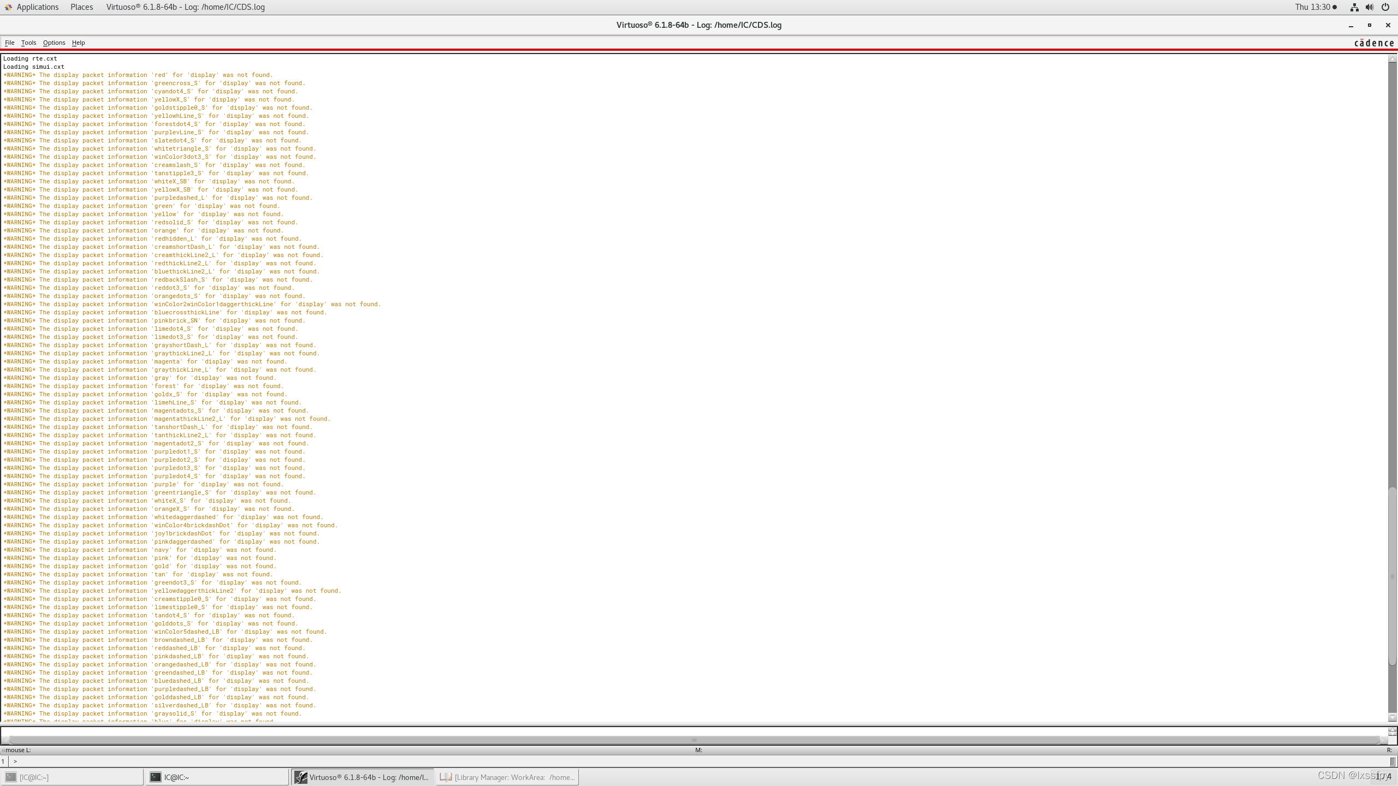This screenshot has height=786, width=1398.
Task: Open the Options menu
Action: [54, 43]
